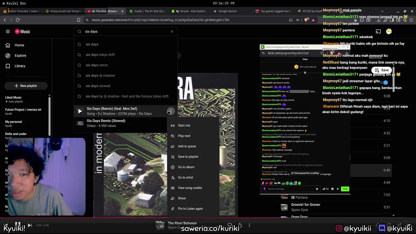
Task: Open more options for Six Days (Remix)
Action: pos(170,111)
